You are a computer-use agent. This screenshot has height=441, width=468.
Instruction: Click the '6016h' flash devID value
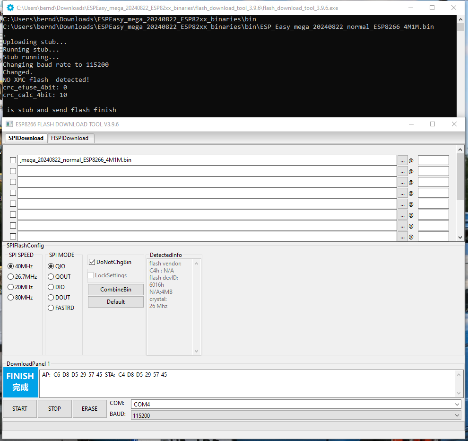156,285
